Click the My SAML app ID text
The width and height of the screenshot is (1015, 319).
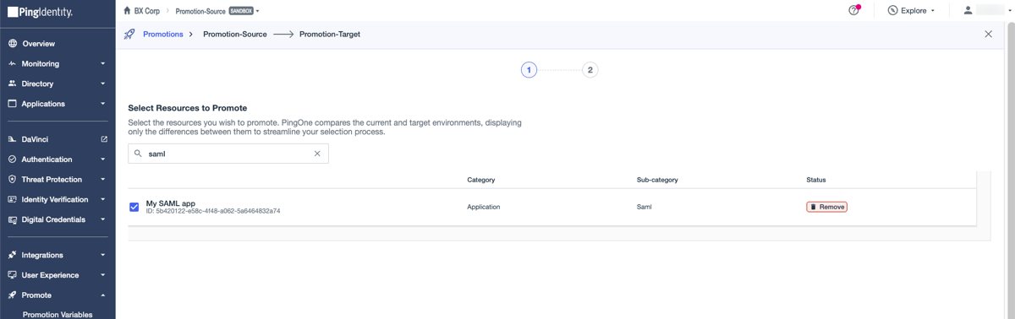click(213, 211)
